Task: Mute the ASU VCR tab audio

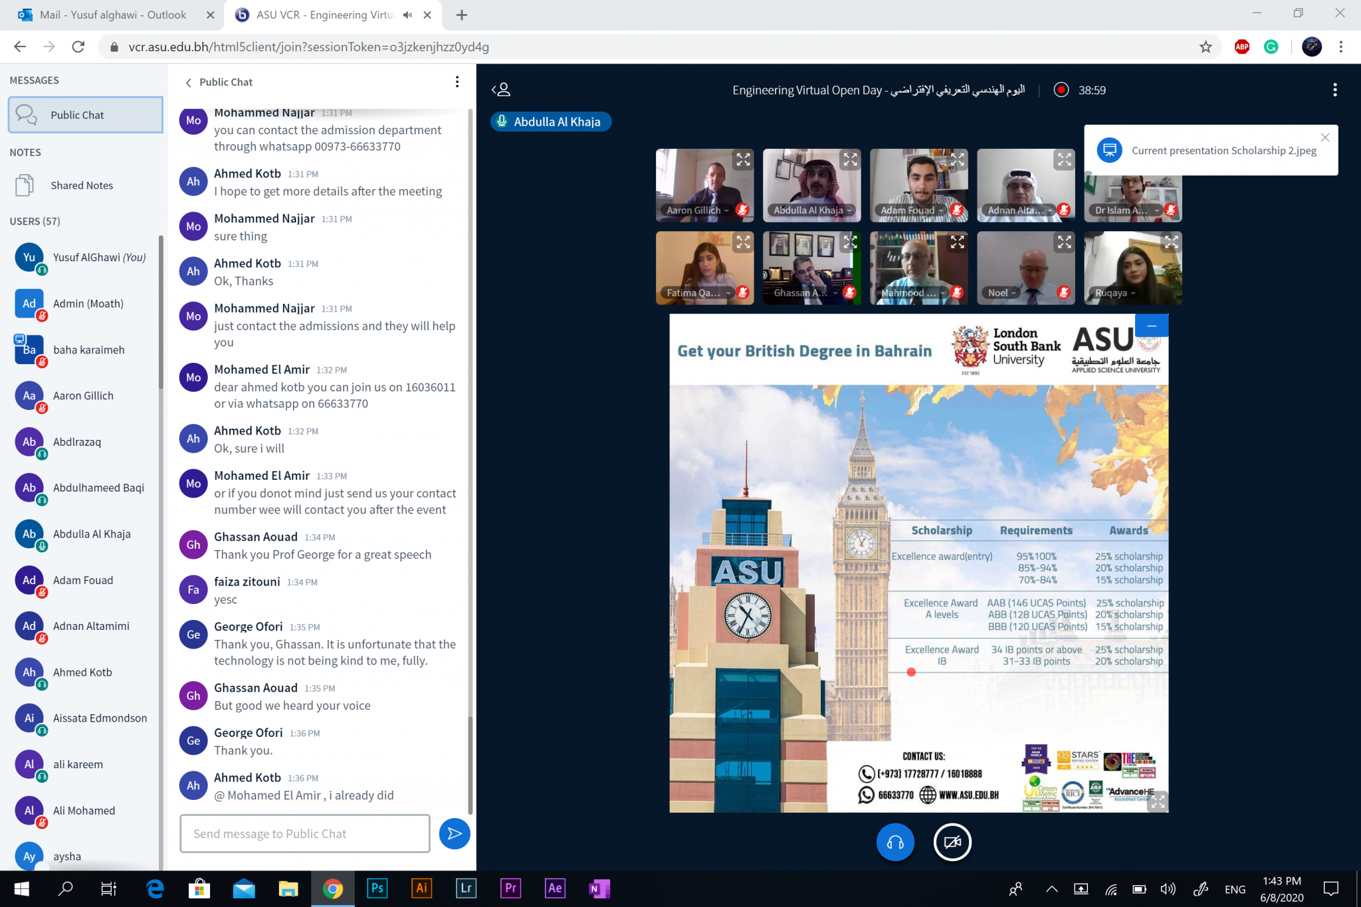Action: point(407,15)
